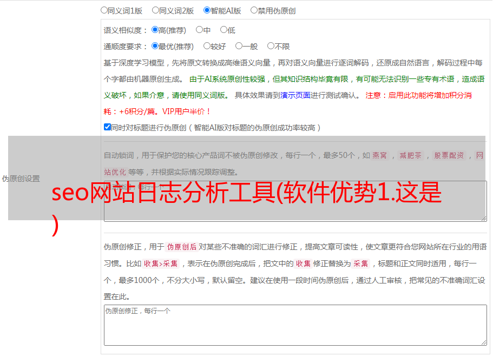
Task: Set 通顺度要求 to 较好
Action: click(207, 46)
